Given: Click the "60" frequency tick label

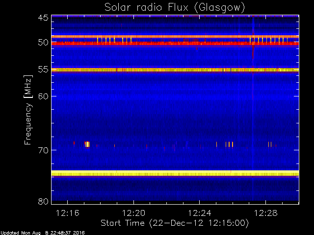Looking at the screenshot, I should click(43, 96).
